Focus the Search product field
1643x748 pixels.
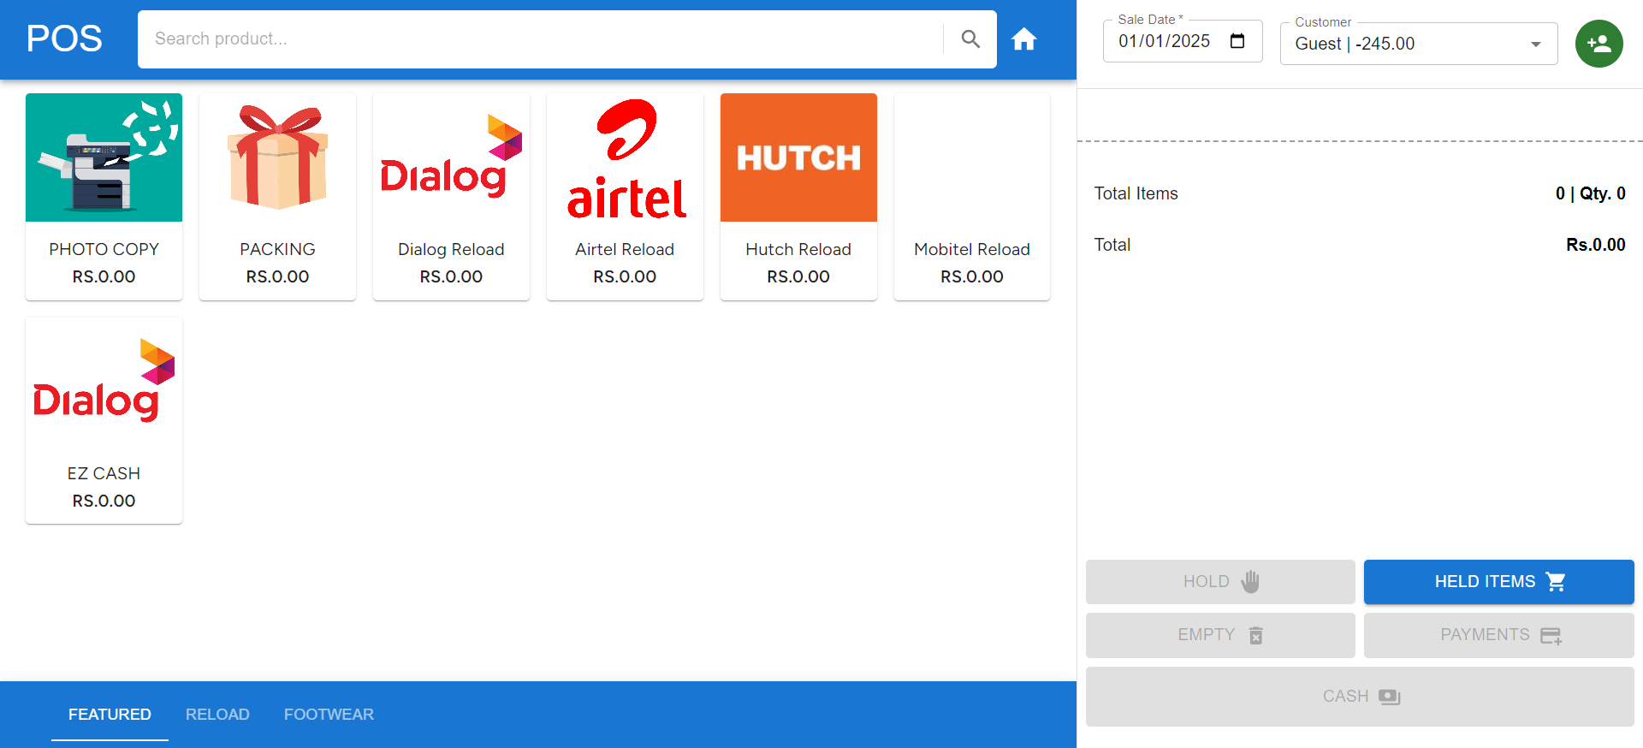point(539,39)
